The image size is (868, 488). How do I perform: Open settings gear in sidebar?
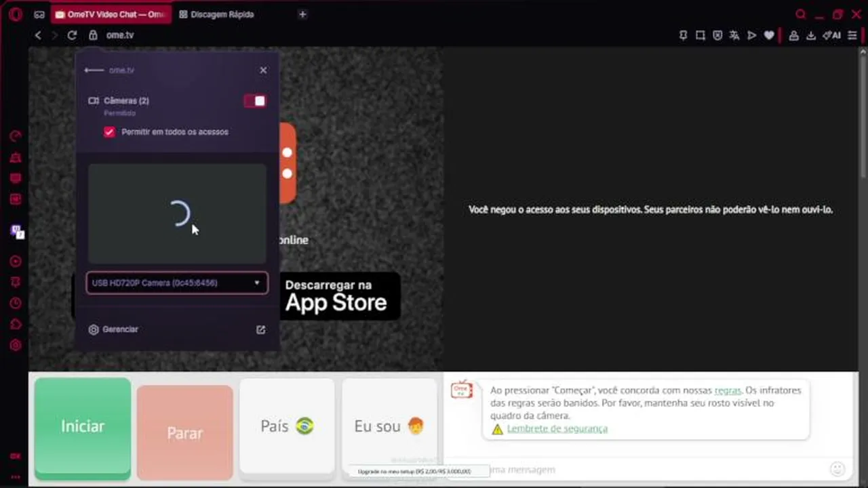pyautogui.click(x=16, y=345)
